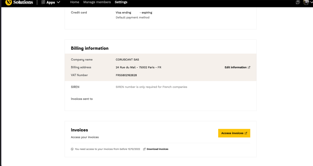
Task: Click the Apps grid icon
Action: pos(43,2)
